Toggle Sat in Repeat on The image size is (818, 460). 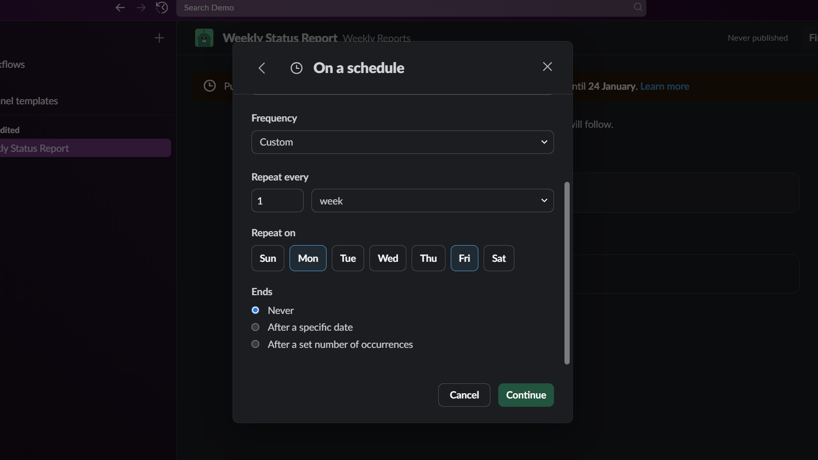click(499, 258)
